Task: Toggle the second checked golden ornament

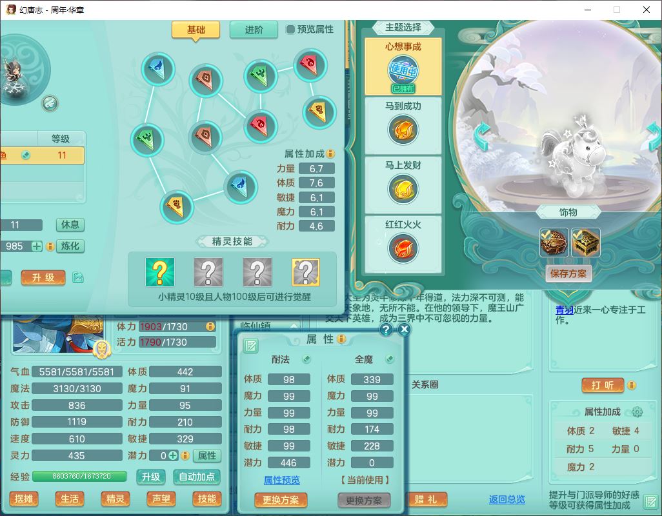Action: point(586,242)
